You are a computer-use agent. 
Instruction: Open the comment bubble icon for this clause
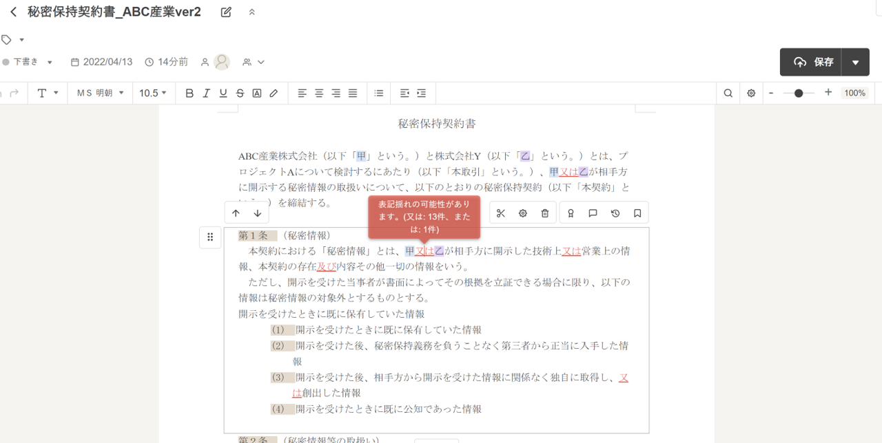[593, 213]
